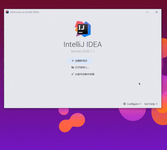Click the IntelliJ IDEA heading text
This screenshot has width=167, height=150.
(83, 44)
